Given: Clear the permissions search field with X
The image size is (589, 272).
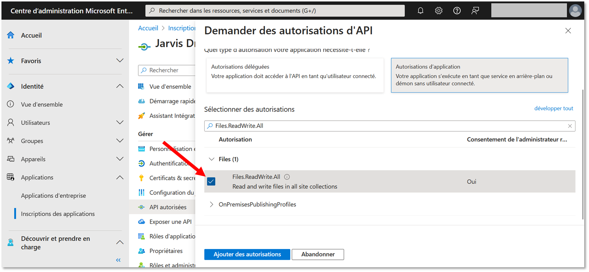Looking at the screenshot, I should click(570, 126).
